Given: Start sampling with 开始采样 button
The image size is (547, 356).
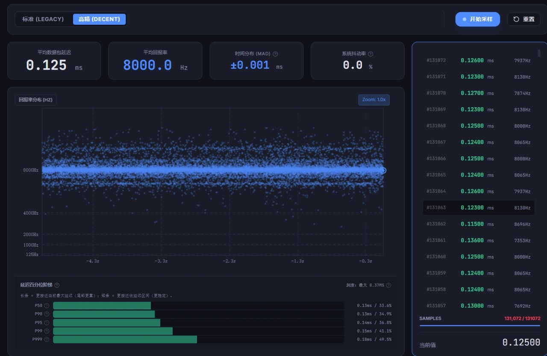Looking at the screenshot, I should [477, 19].
